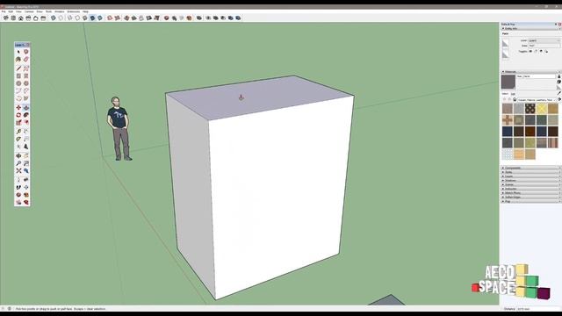Activate the Move tool

point(18,107)
